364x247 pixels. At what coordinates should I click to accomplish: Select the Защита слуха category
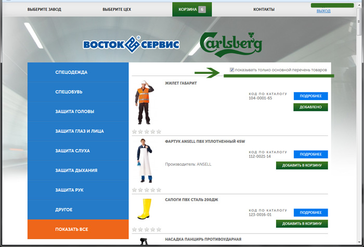click(78, 151)
